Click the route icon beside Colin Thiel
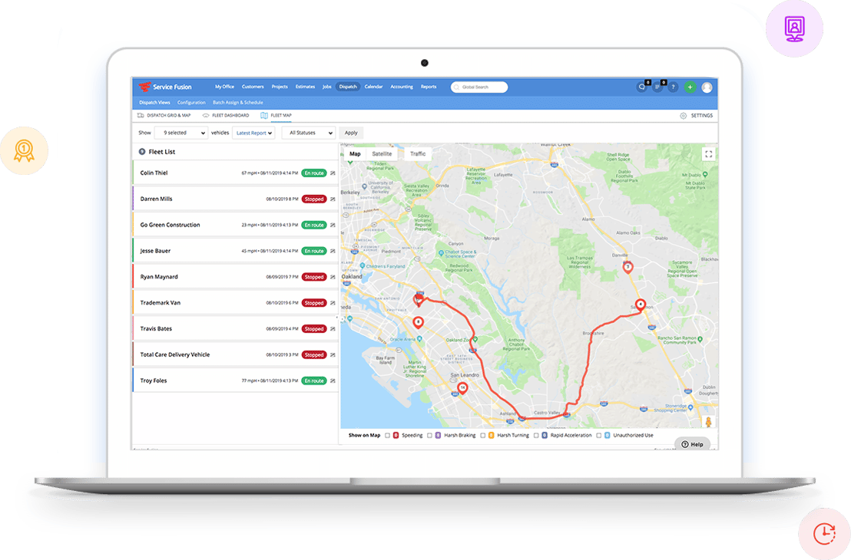 click(333, 173)
